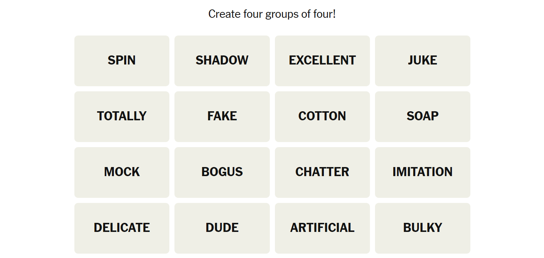Choose the JUKE tile
544x258 pixels.
point(423,61)
